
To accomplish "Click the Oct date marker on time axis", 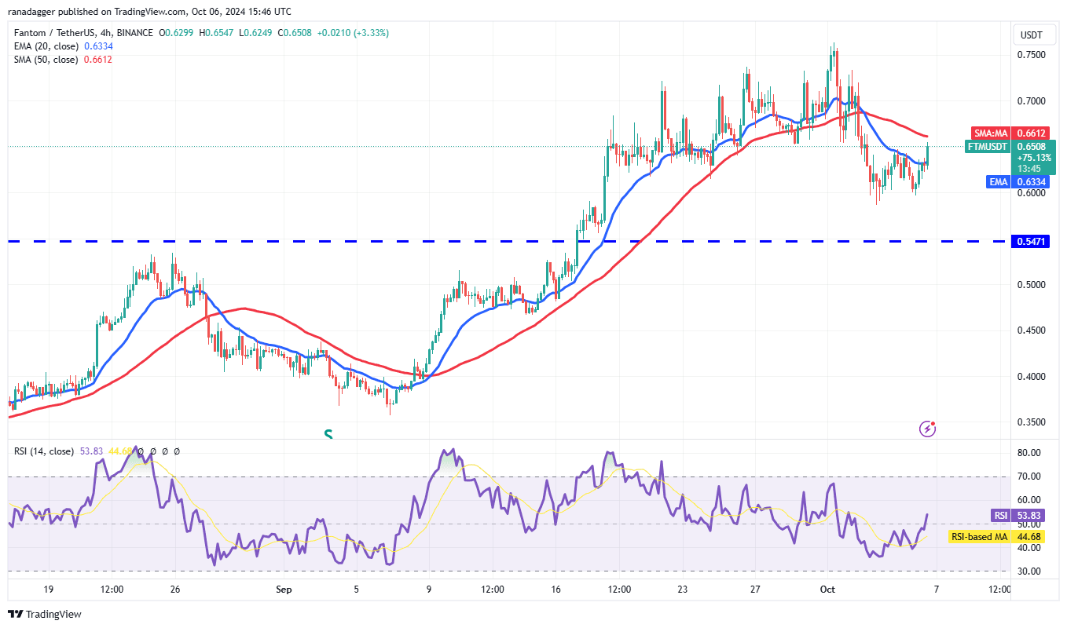I will pos(827,590).
